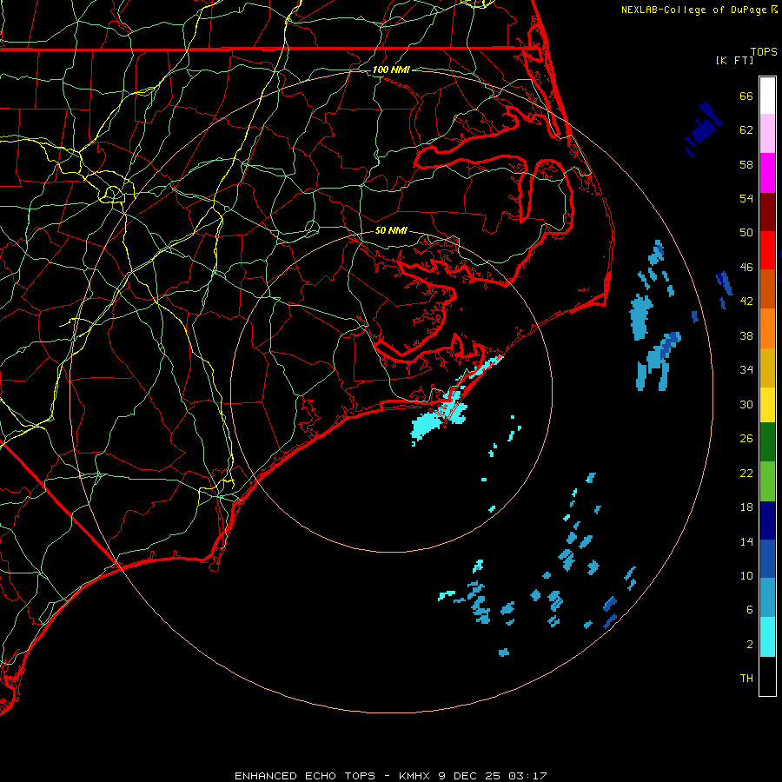This screenshot has width=782, height=782.
Task: Click the legend value '30'
Action: [x=746, y=404]
